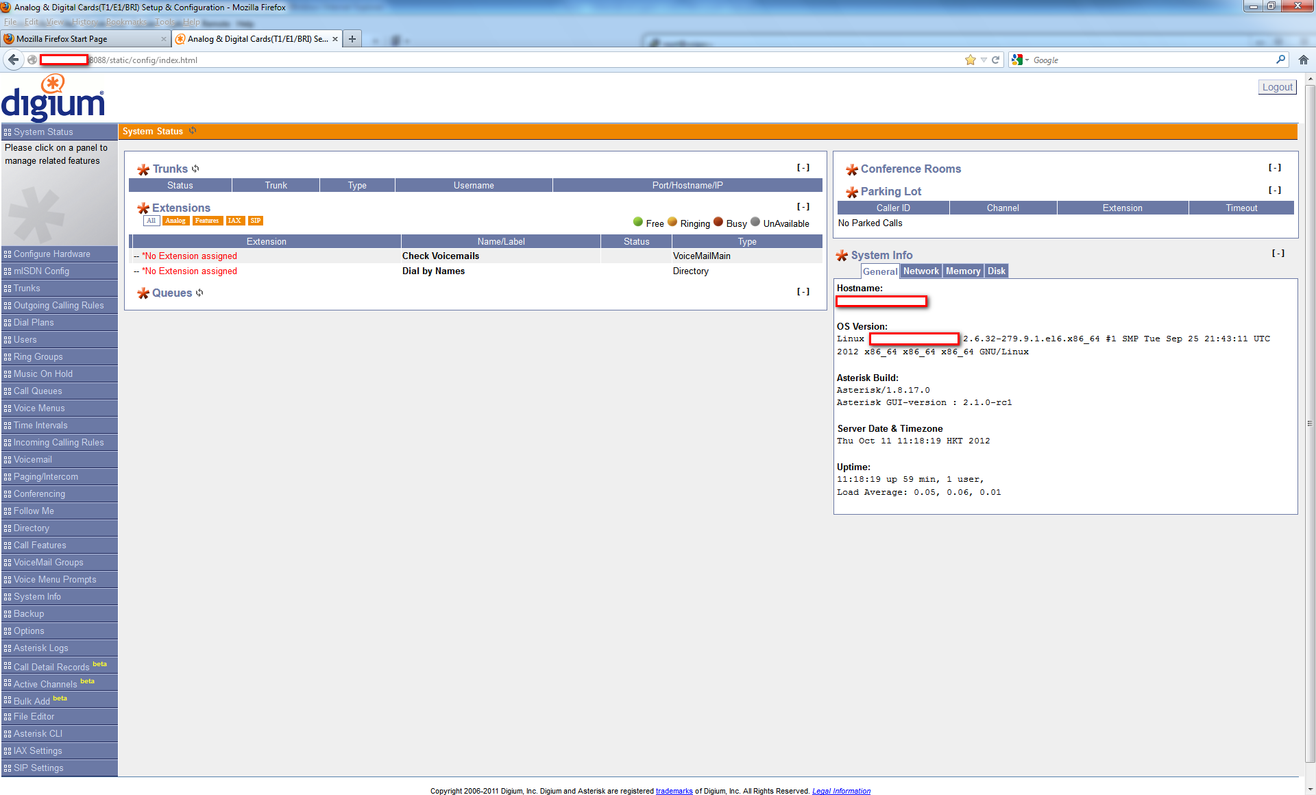Screen dimensions: 1316x795
Task: Switch to Disk tab in System Info
Action: point(997,271)
